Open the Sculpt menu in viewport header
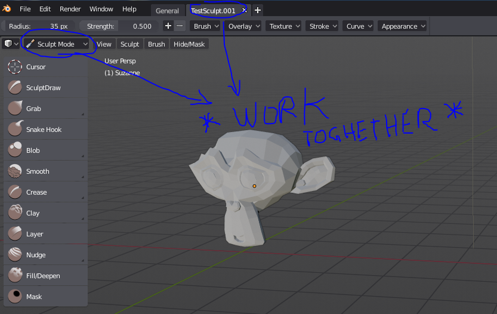 pos(129,44)
